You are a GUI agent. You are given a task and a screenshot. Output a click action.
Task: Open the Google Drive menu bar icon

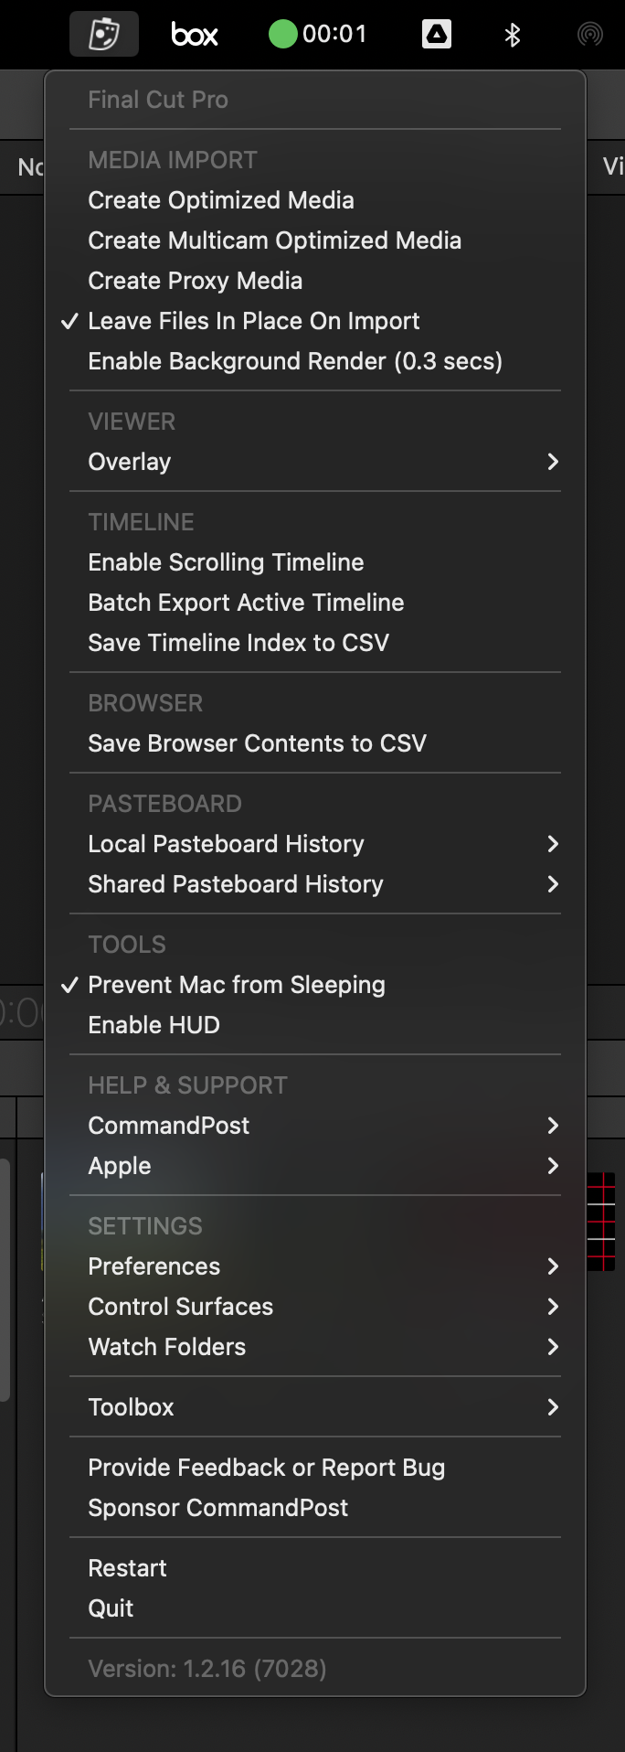point(437,35)
